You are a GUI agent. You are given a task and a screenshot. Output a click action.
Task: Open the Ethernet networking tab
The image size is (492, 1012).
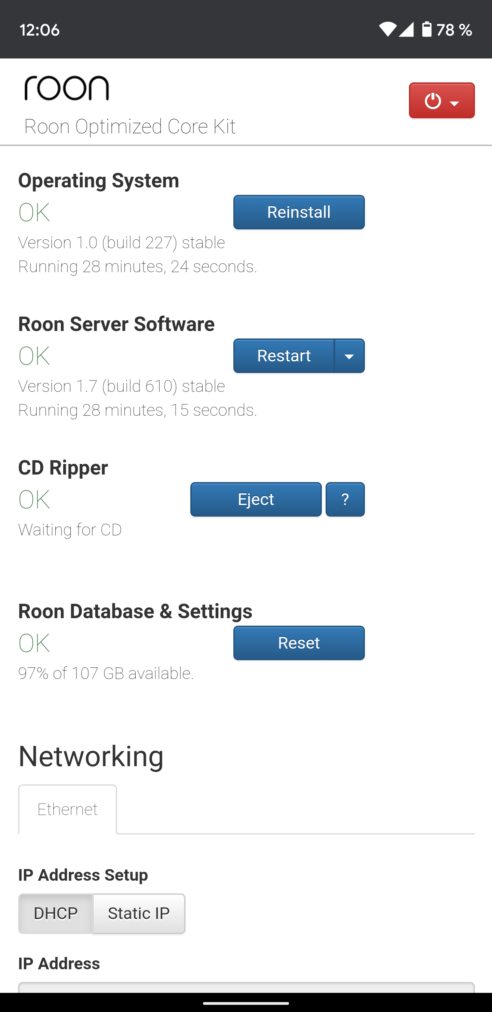click(68, 809)
